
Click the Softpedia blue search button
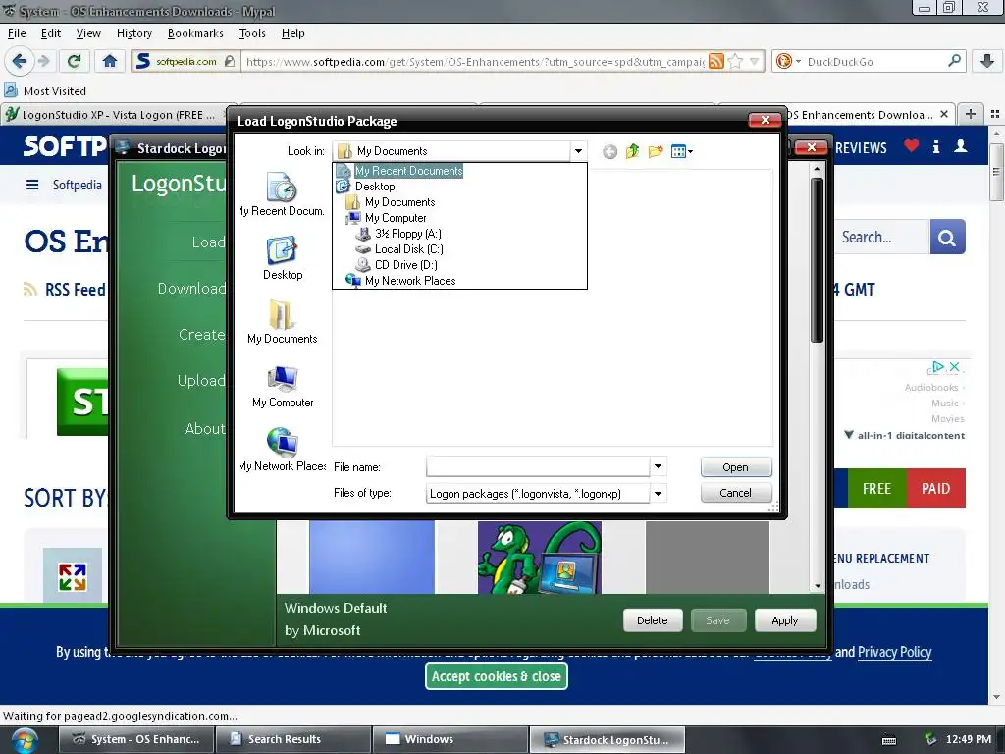[x=947, y=238]
